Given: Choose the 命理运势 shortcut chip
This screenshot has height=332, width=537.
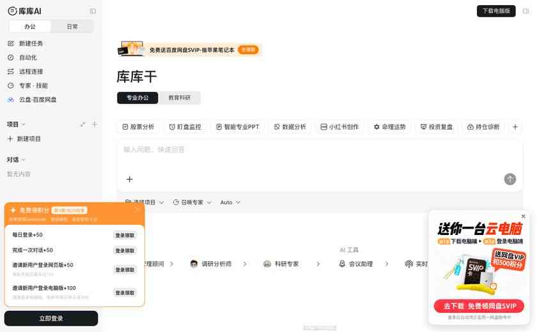Looking at the screenshot, I should tap(390, 127).
